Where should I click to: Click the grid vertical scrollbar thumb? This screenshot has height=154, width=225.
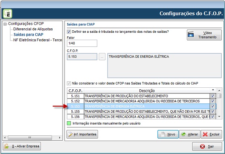tap(219, 96)
